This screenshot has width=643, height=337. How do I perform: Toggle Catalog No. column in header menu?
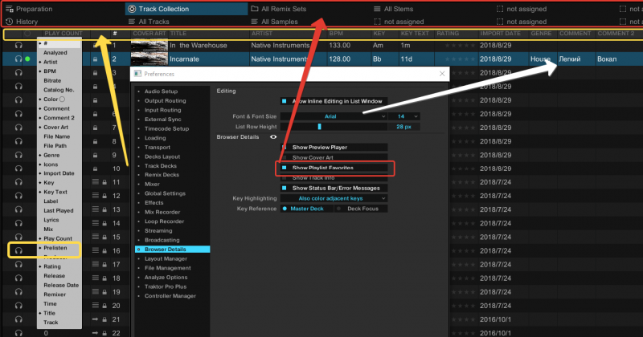(x=59, y=90)
